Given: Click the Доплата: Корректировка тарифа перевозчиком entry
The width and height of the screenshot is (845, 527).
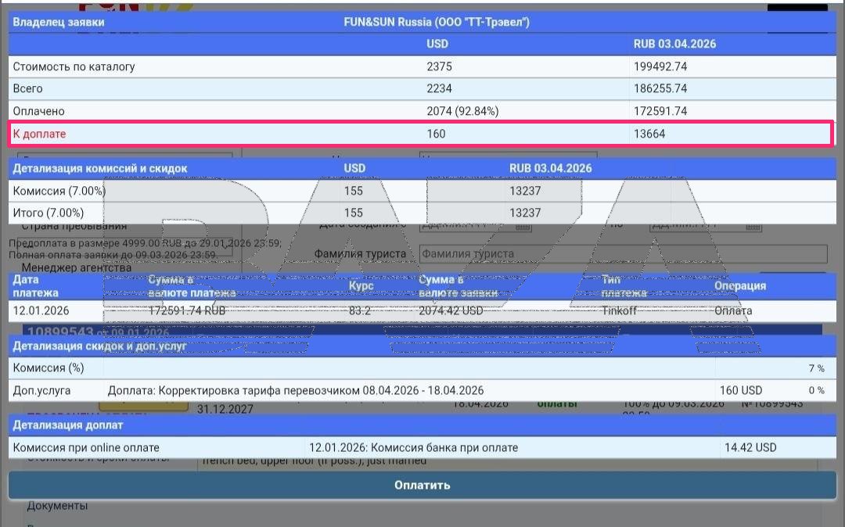Looking at the screenshot, I should tap(296, 390).
